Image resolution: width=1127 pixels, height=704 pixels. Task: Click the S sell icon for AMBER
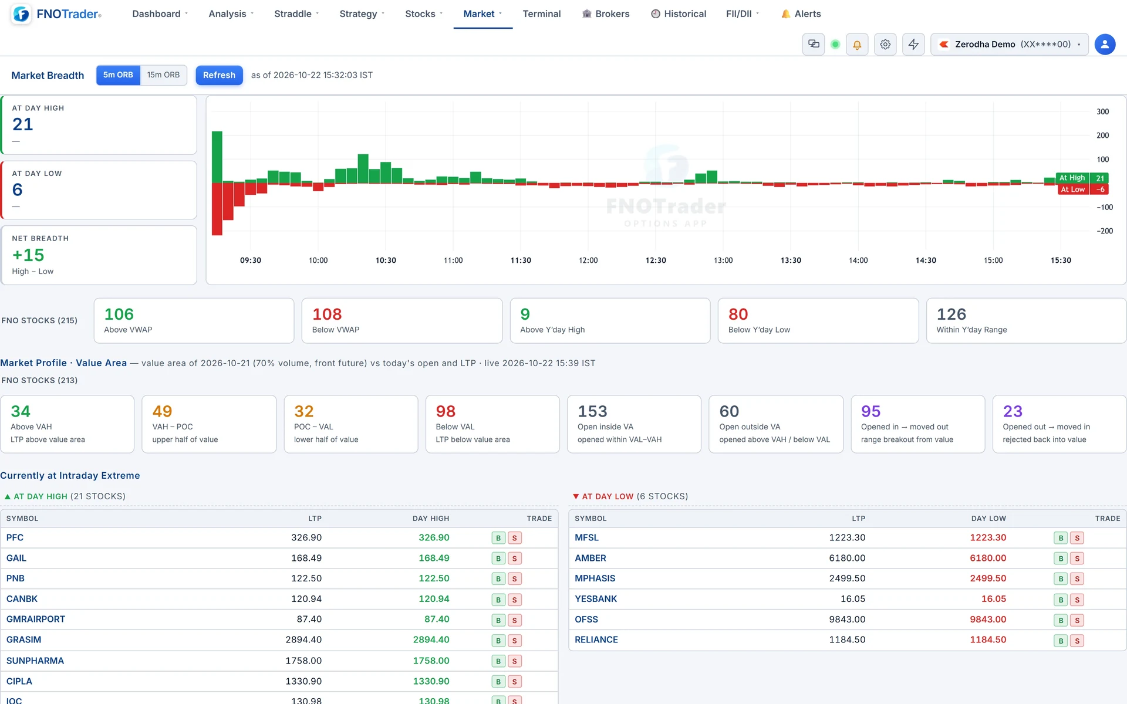click(x=1077, y=559)
